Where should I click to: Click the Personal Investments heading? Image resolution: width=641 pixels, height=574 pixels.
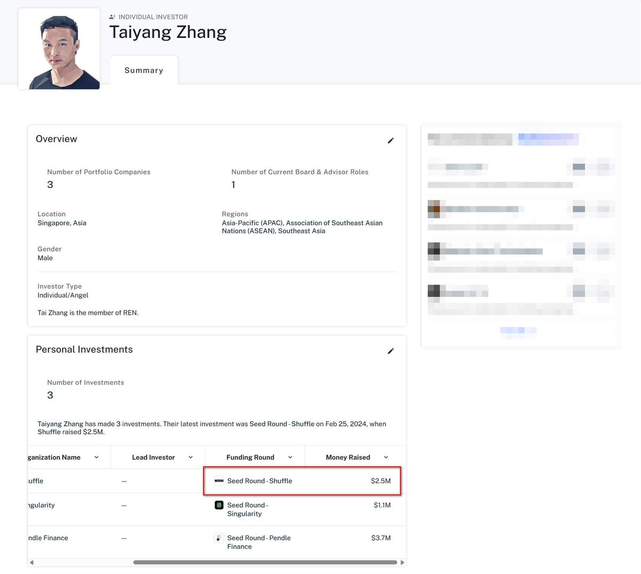pos(84,350)
